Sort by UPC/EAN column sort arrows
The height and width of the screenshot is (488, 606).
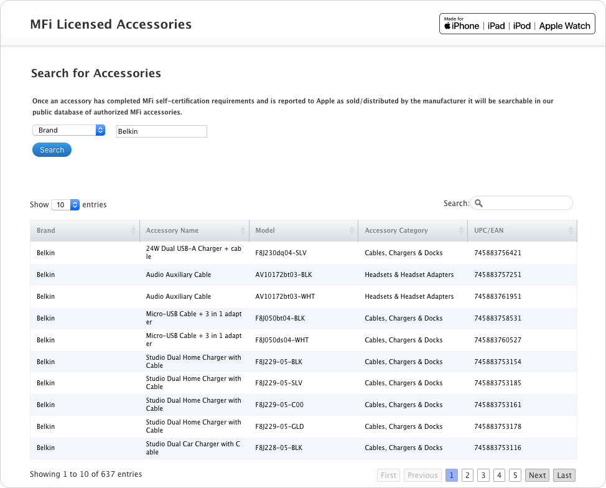[x=571, y=230]
